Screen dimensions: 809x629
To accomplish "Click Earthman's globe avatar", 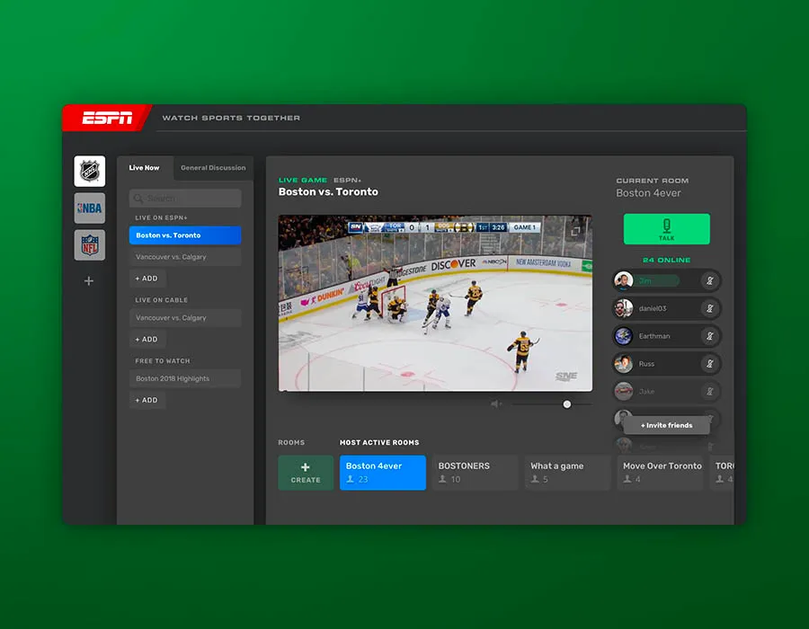I will pos(623,336).
